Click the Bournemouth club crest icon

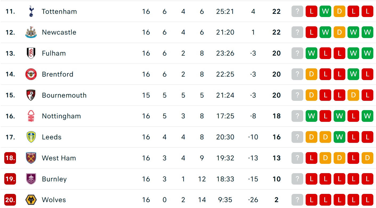[x=31, y=95]
